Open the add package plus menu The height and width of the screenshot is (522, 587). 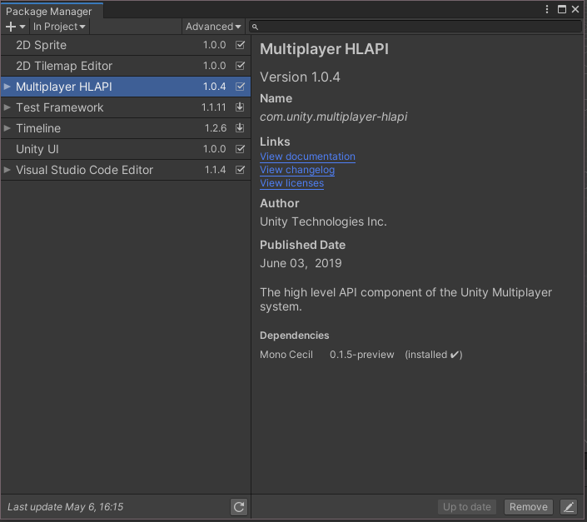[15, 27]
